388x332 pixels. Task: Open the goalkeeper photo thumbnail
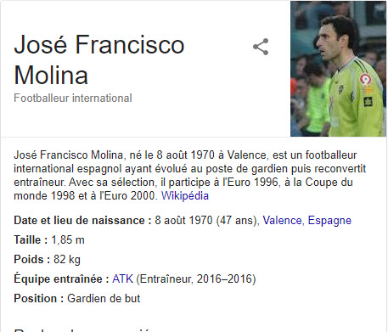[x=338, y=69]
